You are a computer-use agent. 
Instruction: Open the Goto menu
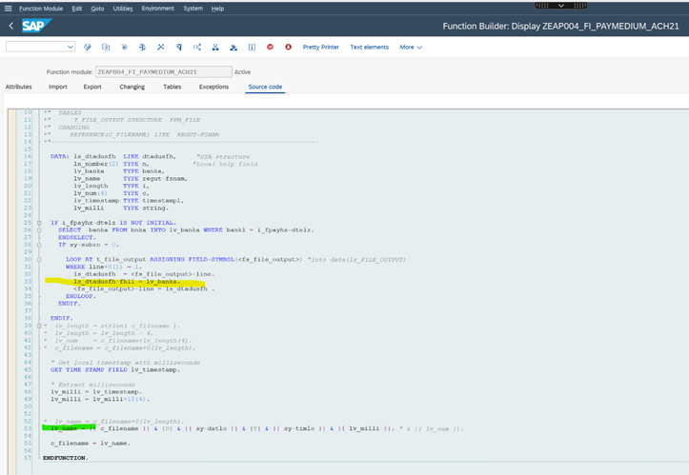pos(97,9)
